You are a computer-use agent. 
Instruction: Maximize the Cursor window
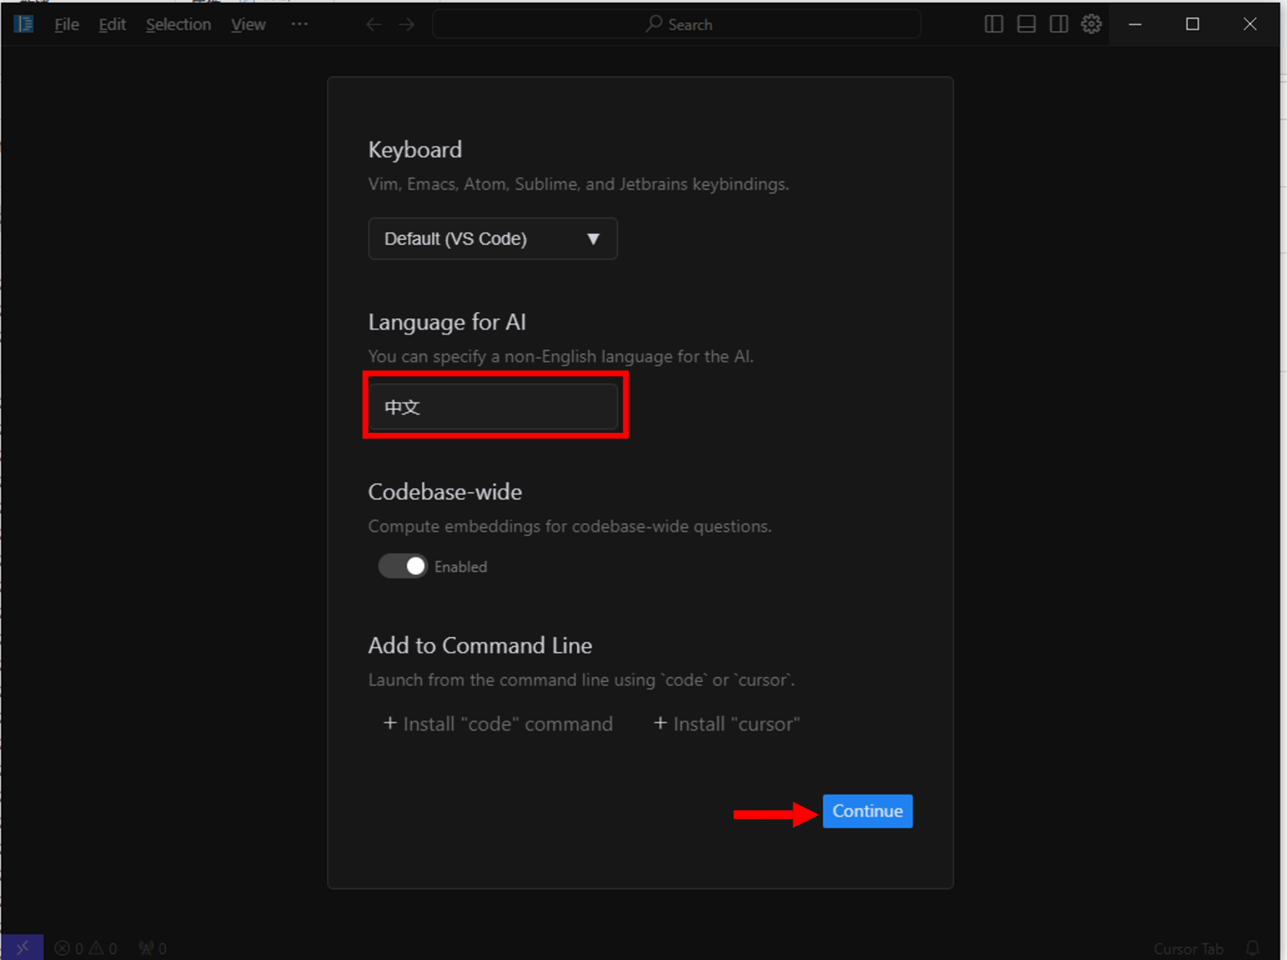tap(1193, 24)
